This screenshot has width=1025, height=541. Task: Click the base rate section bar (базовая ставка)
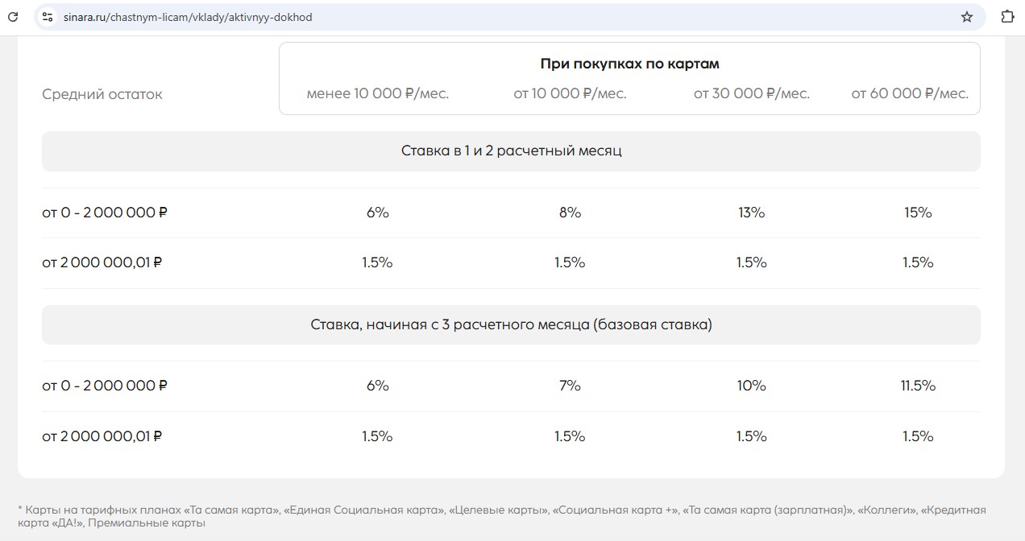(511, 325)
